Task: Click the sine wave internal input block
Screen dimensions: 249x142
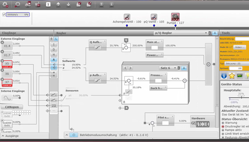Action: click(x=7, y=97)
